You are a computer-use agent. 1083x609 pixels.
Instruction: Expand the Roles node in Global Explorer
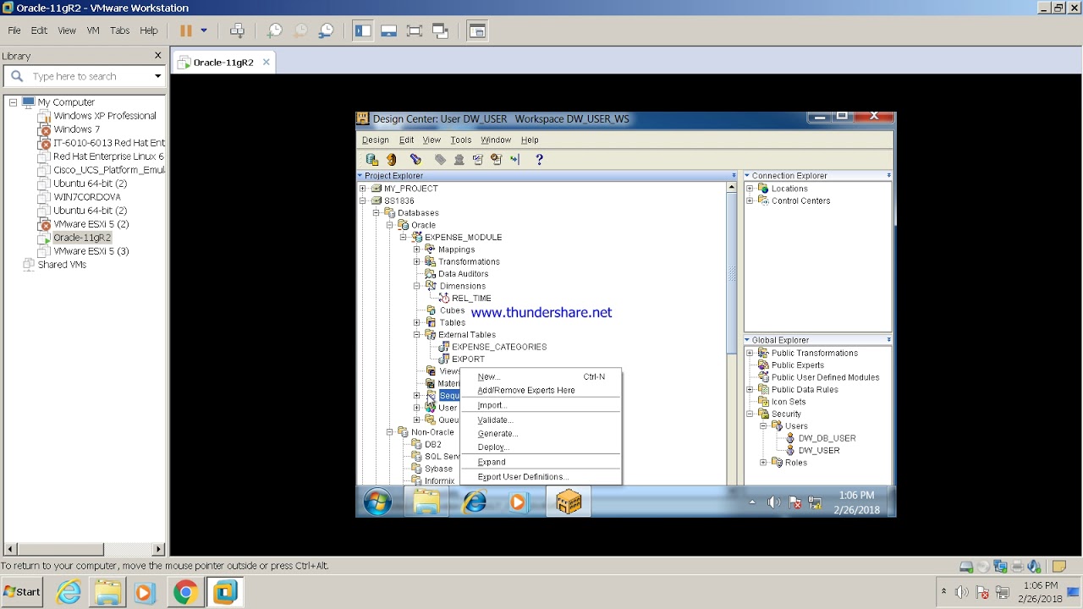[763, 463]
